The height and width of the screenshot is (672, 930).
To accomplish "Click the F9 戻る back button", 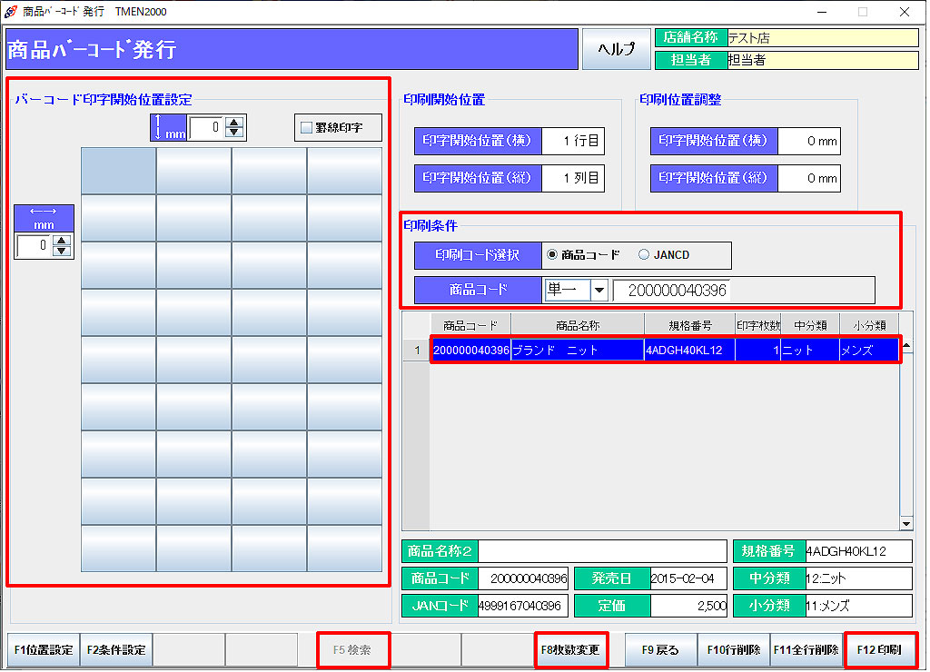I will click(x=660, y=650).
